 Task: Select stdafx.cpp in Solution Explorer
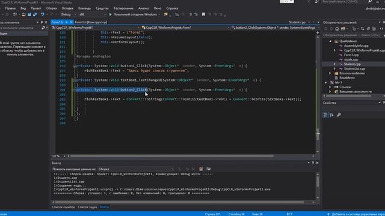351,59
